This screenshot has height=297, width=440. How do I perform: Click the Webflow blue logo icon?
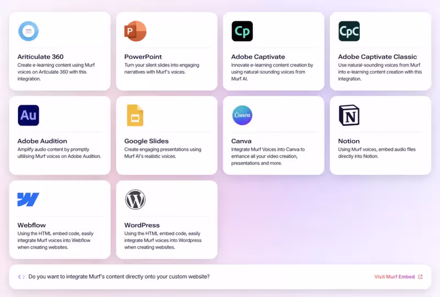[29, 199]
